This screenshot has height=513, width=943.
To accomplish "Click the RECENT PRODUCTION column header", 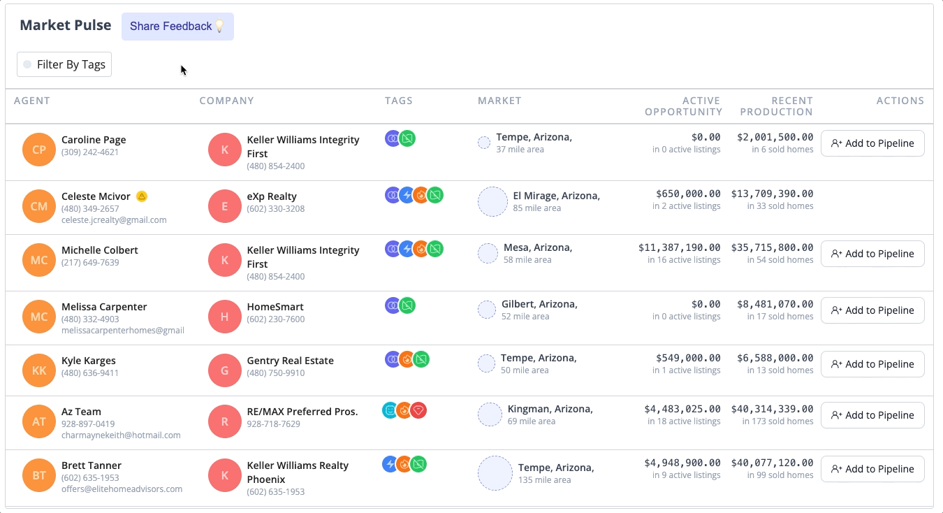I will [x=776, y=106].
